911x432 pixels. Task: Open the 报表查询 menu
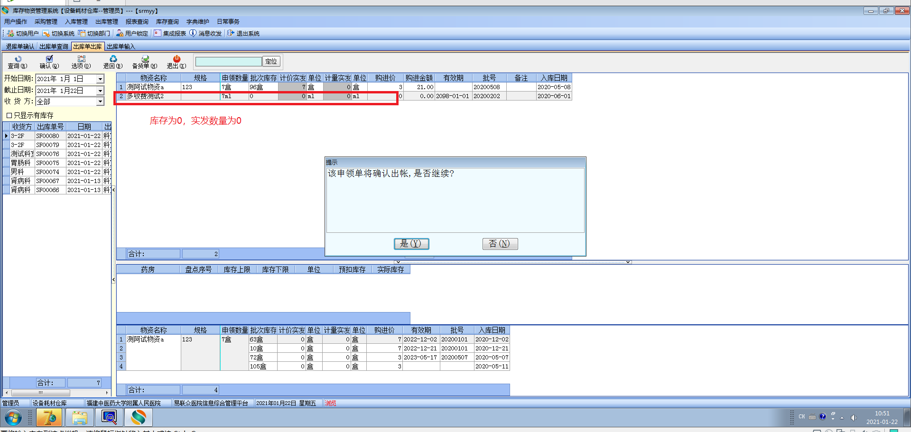137,22
